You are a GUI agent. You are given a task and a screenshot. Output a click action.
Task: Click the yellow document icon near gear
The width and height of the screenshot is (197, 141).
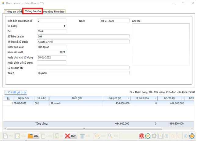click(x=161, y=136)
